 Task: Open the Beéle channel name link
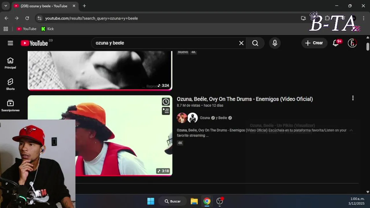coord(223,118)
